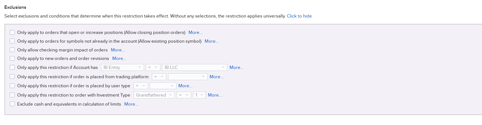
Task: Tick 'Only allow checking margin impact of orders'
Action: tap(12, 50)
